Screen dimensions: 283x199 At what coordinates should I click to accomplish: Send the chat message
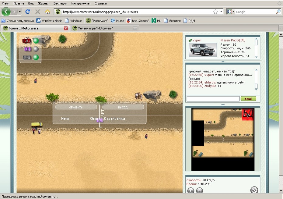[x=248, y=99]
